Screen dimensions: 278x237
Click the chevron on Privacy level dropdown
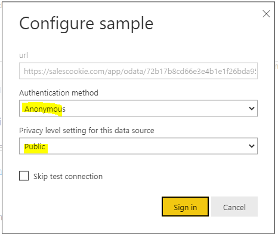point(252,146)
